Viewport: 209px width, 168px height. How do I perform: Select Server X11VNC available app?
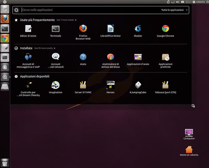click(83, 87)
